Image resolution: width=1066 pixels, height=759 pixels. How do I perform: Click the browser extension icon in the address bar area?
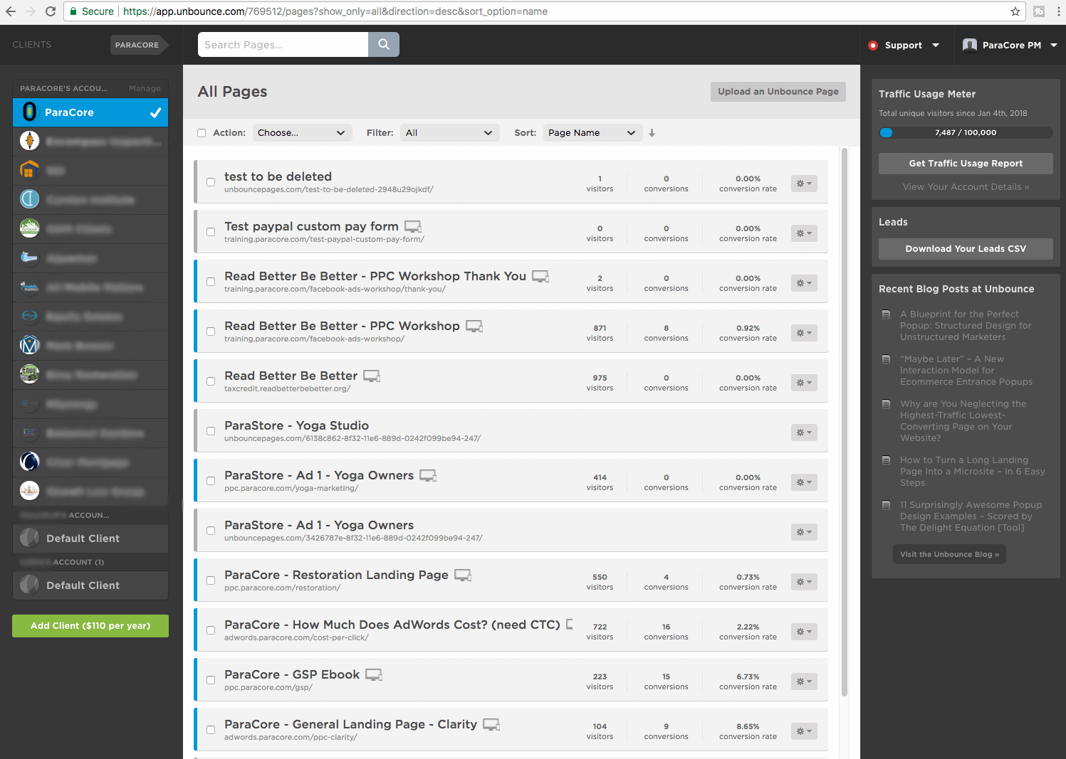click(1039, 11)
